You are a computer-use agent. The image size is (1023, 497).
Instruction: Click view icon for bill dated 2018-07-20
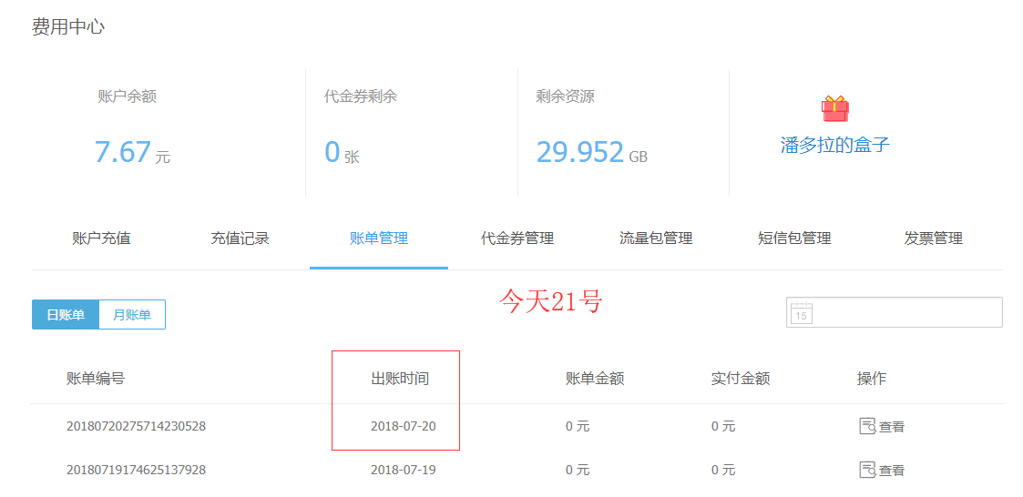867,426
